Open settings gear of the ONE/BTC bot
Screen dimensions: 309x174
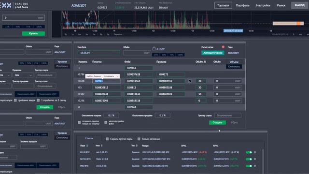pos(255,166)
